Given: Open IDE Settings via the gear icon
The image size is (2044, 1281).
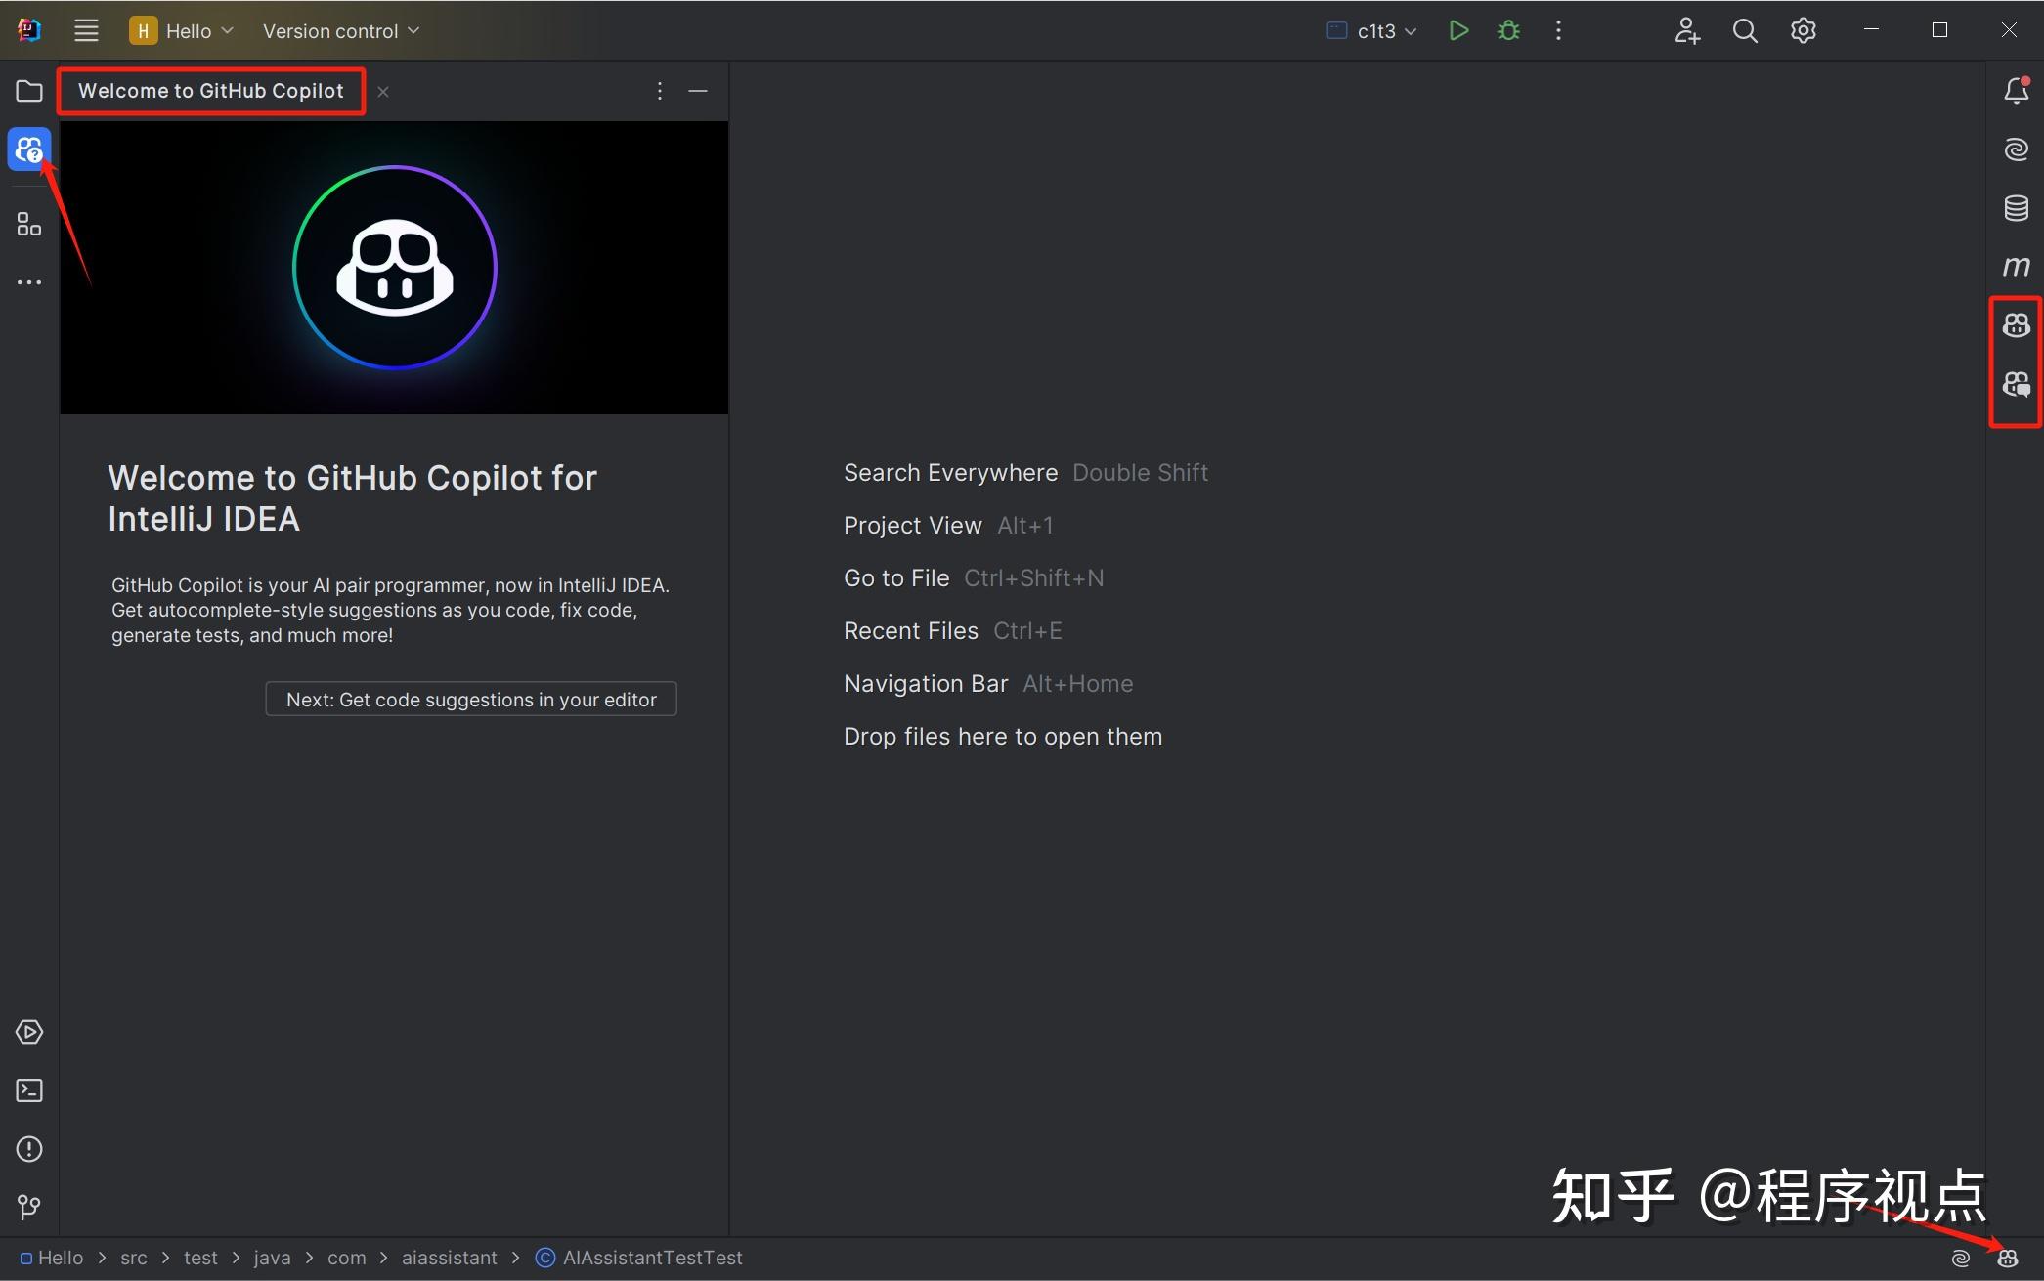Looking at the screenshot, I should coord(1802,30).
